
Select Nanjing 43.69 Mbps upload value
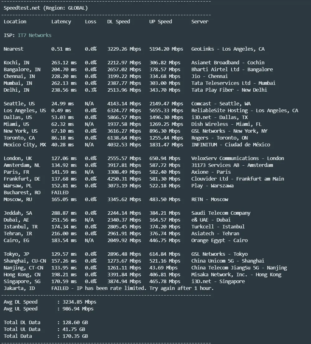coord(163,268)
